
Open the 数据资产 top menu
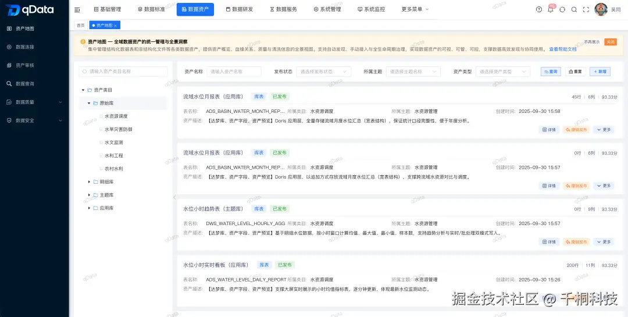tap(195, 9)
